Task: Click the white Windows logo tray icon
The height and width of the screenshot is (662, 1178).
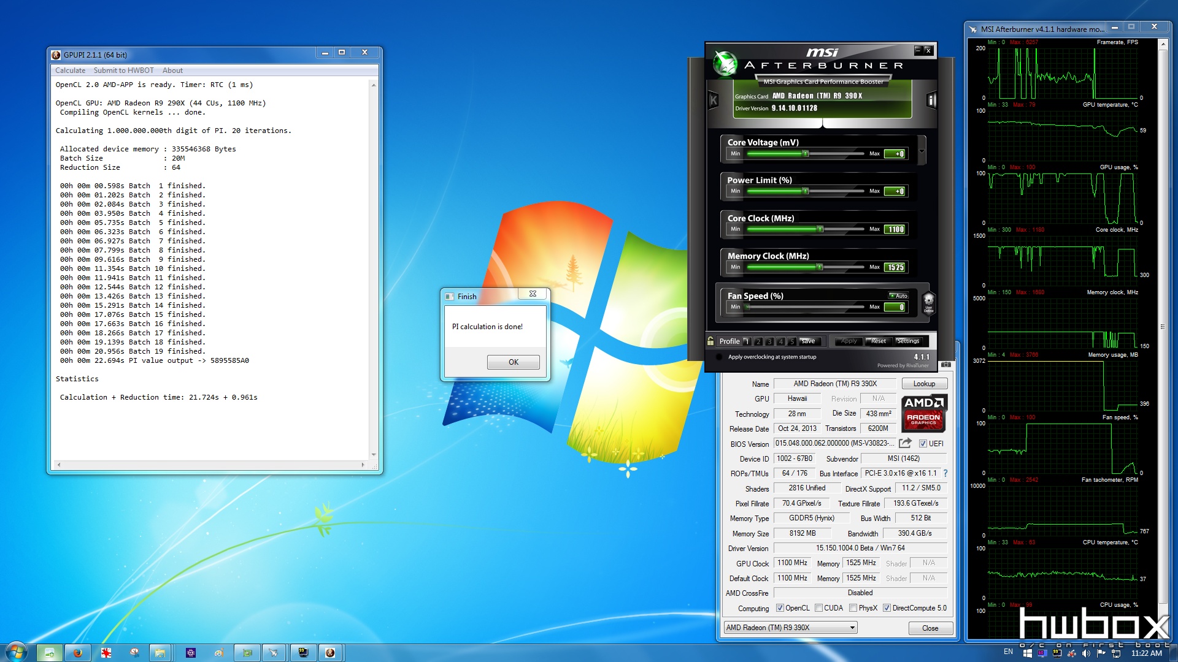Action: pyautogui.click(x=1027, y=653)
